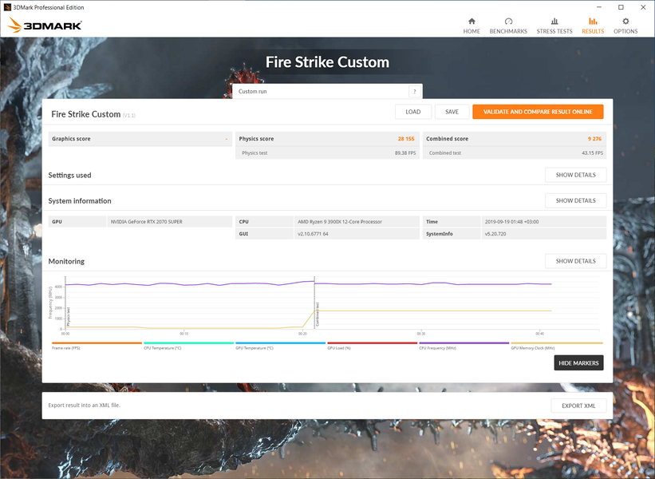Click the 3DMark logo
The height and width of the screenshot is (479, 655).
click(x=45, y=25)
